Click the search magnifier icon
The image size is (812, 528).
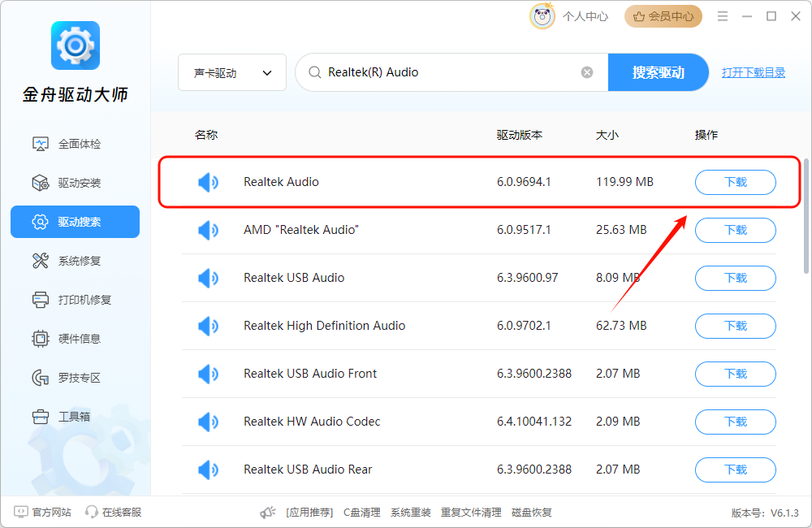314,72
